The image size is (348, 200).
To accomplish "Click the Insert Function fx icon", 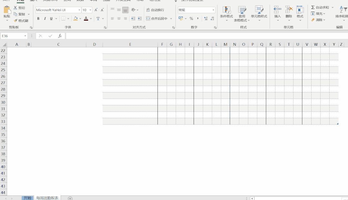I will (60, 36).
